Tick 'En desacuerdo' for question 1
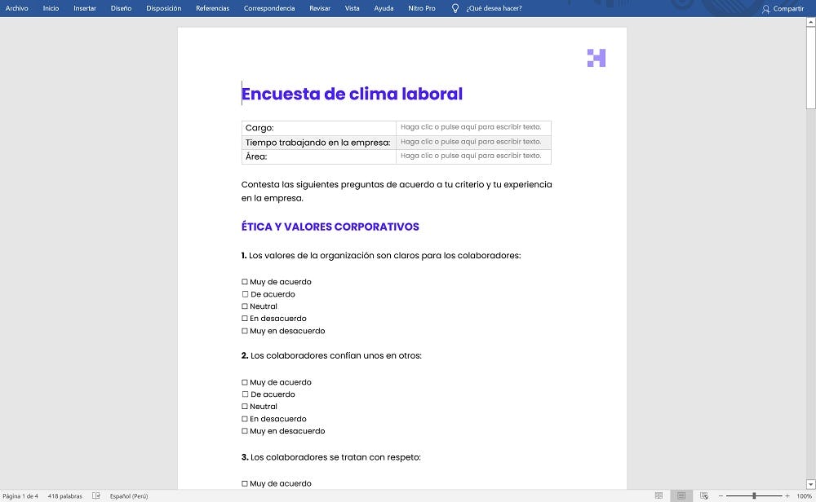 click(245, 319)
